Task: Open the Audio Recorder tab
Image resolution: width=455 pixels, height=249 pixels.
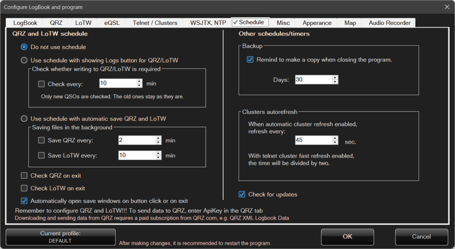Action: pyautogui.click(x=389, y=23)
